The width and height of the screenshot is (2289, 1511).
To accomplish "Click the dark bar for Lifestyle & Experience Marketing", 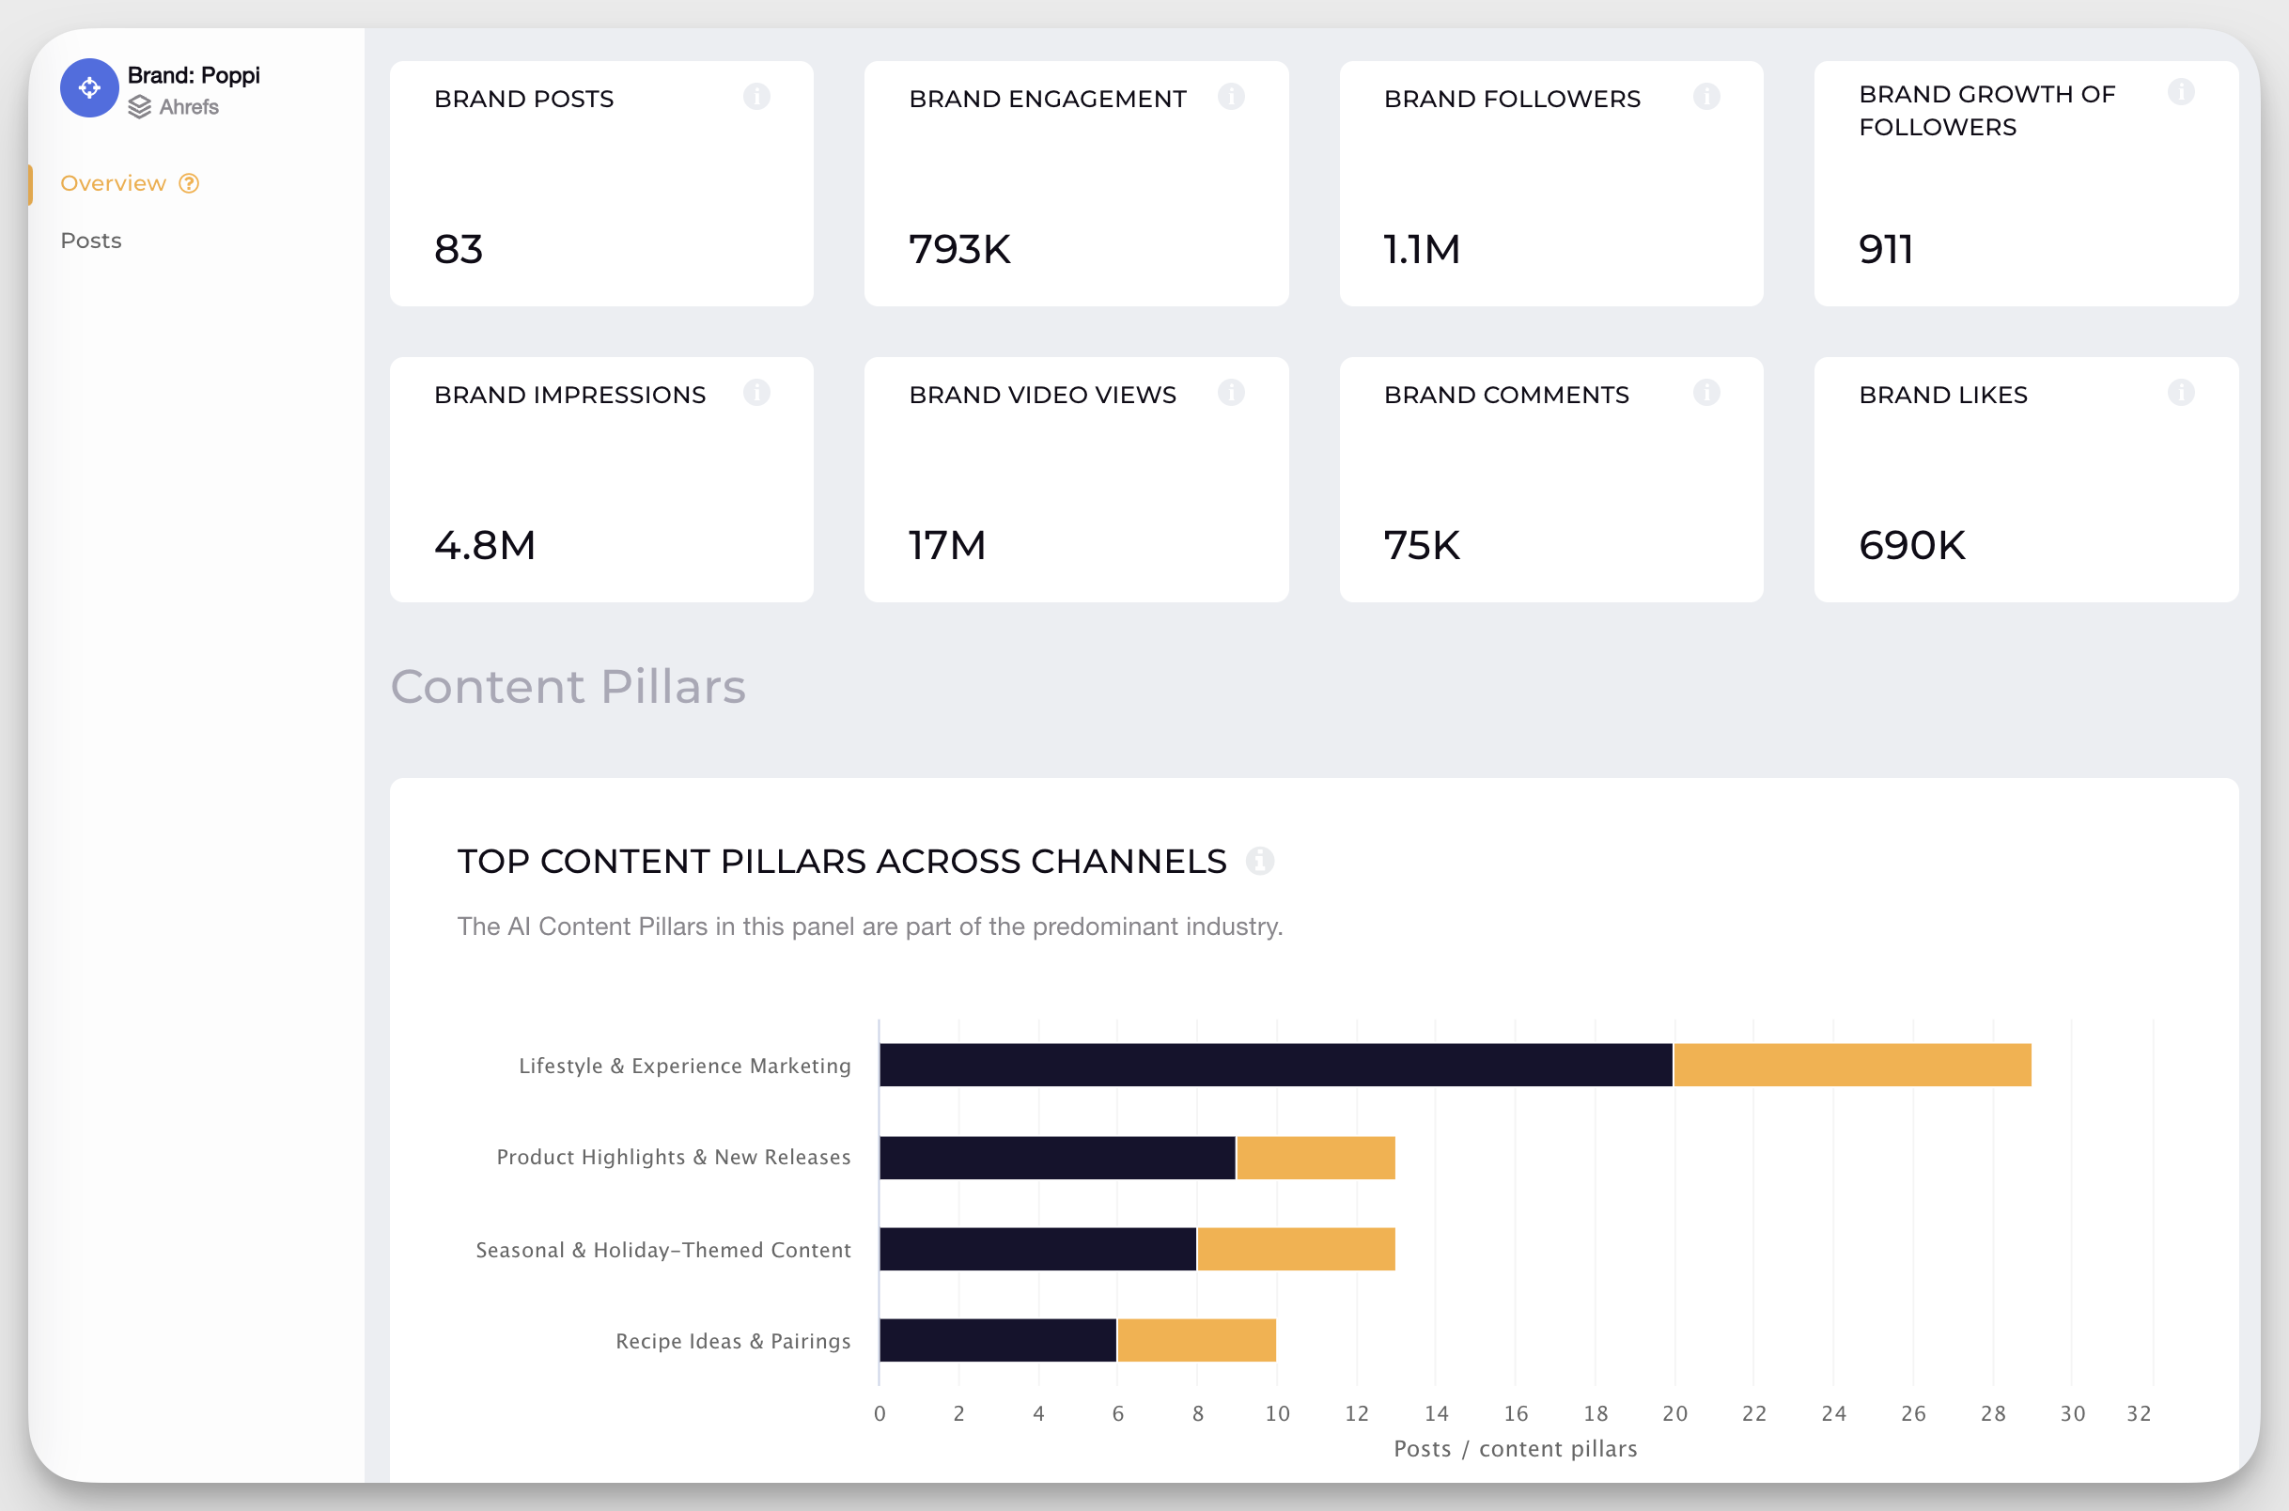I will pos(1276,1065).
